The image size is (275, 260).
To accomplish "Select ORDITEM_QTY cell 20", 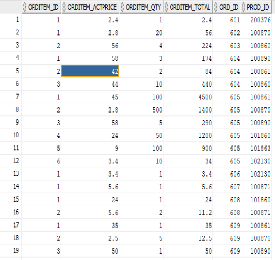I will pos(141,32).
